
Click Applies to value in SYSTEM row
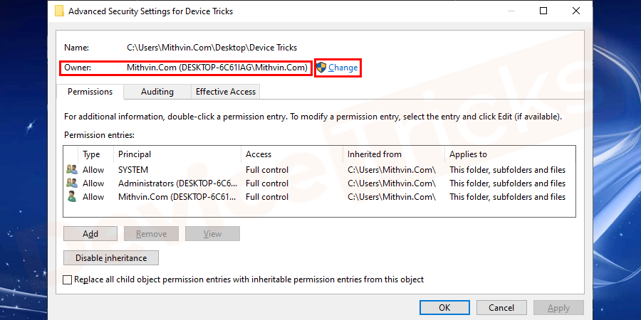507,170
